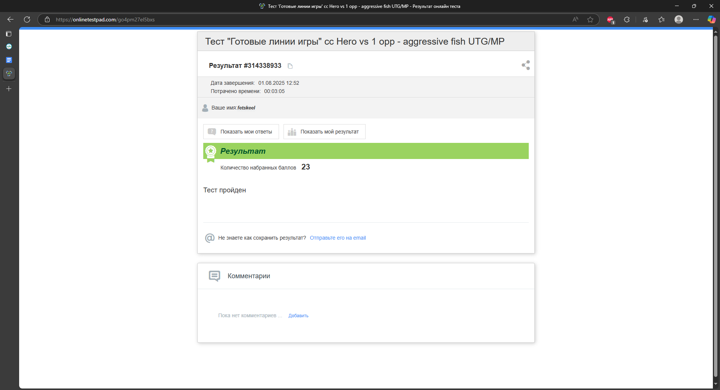Open the favorites list icon
Viewport: 720px width, 390px height.
coord(661,19)
